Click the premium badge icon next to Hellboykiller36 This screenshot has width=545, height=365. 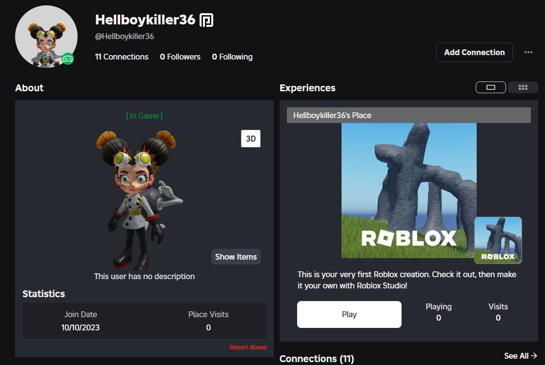click(x=206, y=20)
